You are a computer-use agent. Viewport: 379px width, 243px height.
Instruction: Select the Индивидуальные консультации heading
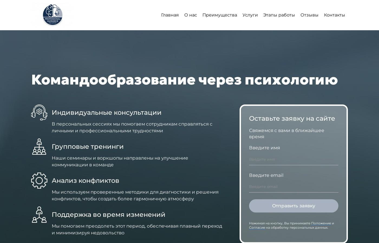(106, 113)
